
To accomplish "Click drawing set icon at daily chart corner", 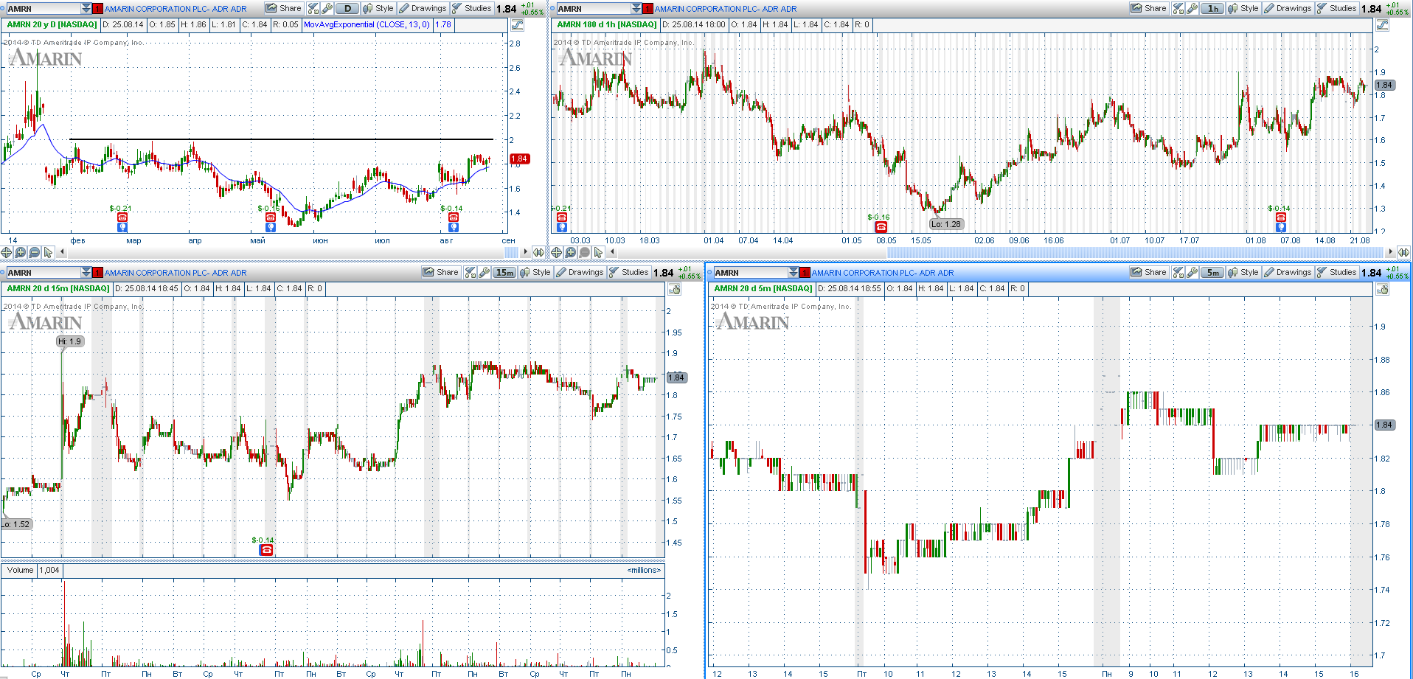I will click(x=518, y=25).
